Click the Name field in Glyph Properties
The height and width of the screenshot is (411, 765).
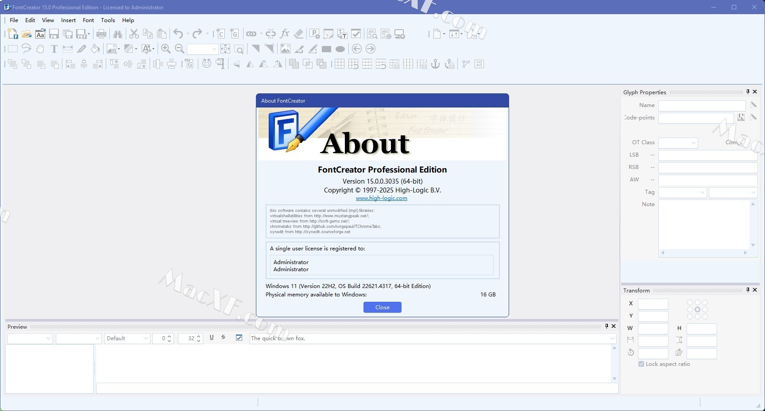click(x=702, y=106)
